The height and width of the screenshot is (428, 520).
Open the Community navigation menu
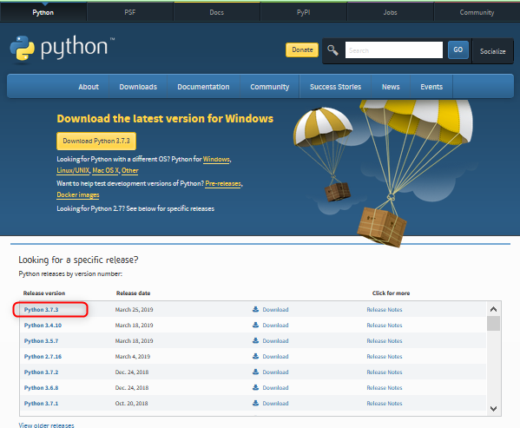click(270, 87)
